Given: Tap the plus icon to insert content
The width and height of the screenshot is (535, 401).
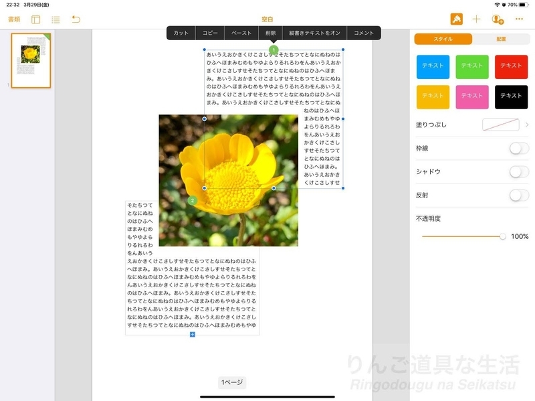Looking at the screenshot, I should [x=476, y=19].
